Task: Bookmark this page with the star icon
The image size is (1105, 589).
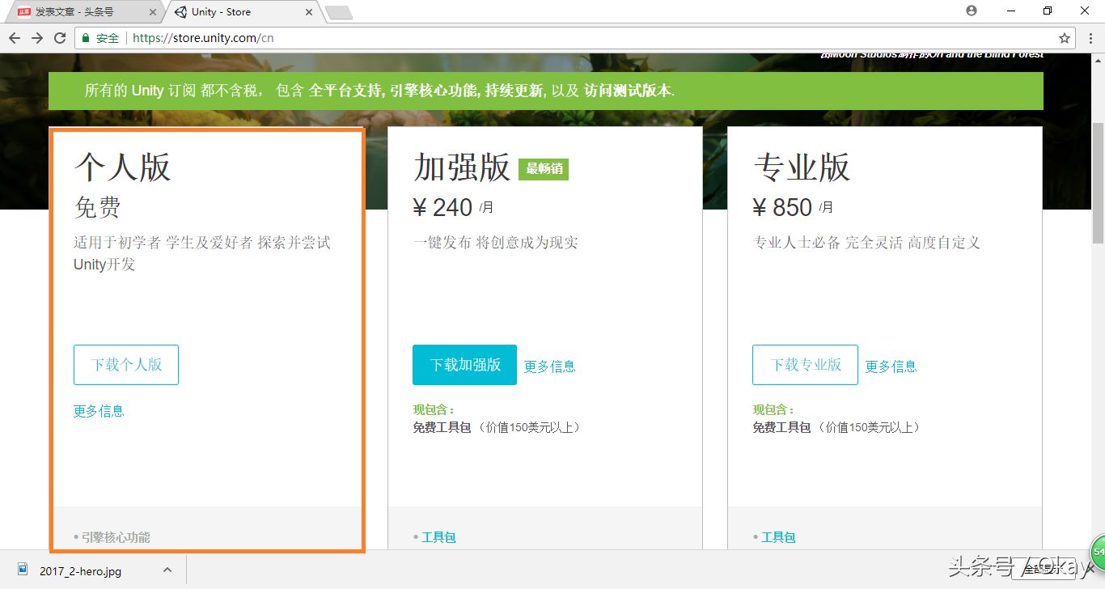Action: (1065, 38)
